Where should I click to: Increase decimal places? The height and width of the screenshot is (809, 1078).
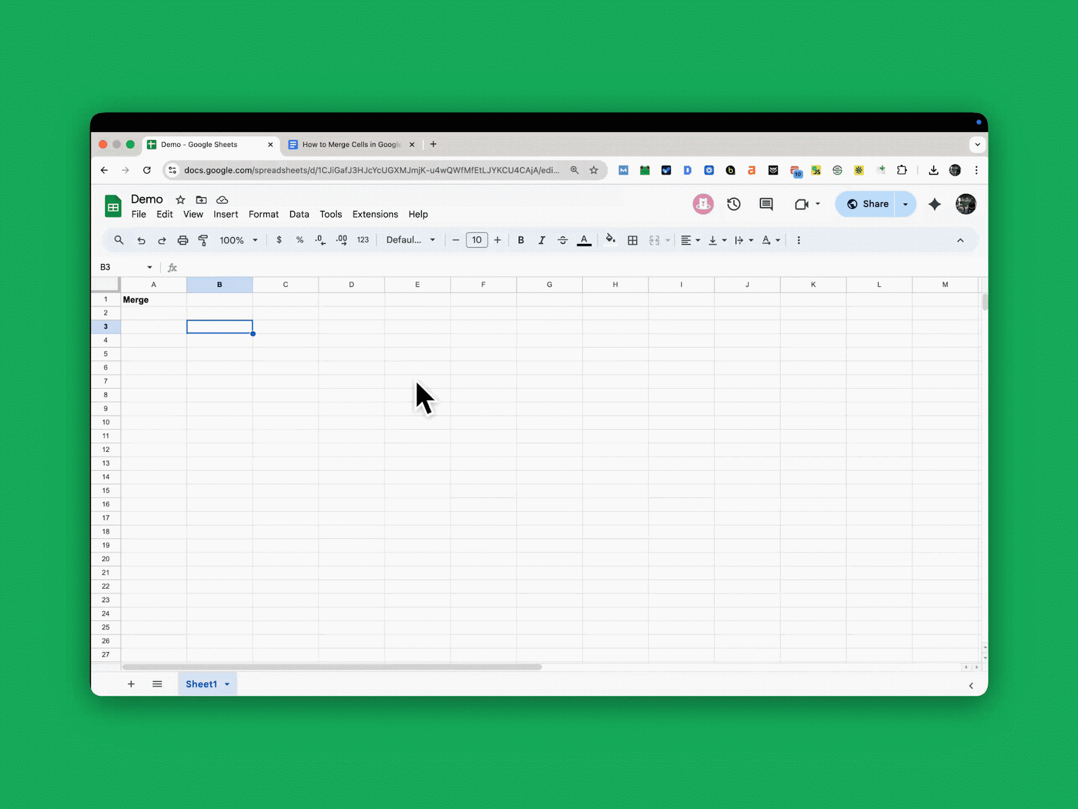pyautogui.click(x=342, y=240)
